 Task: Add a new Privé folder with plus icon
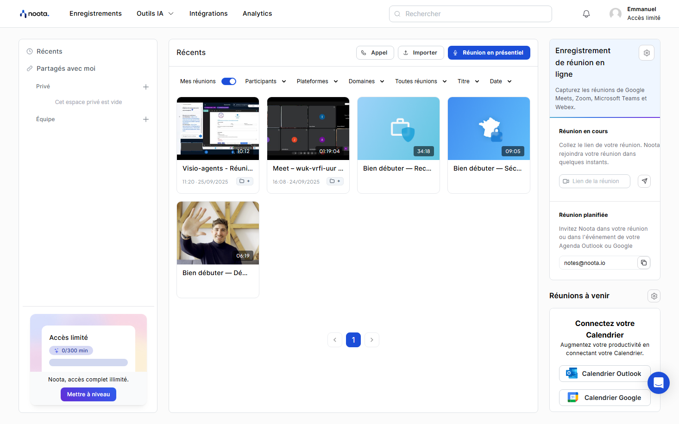pos(146,87)
